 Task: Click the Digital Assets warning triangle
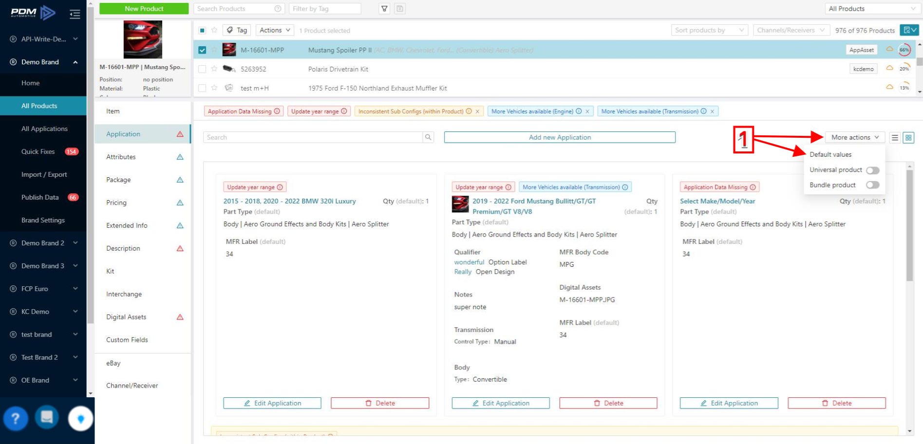(x=180, y=317)
